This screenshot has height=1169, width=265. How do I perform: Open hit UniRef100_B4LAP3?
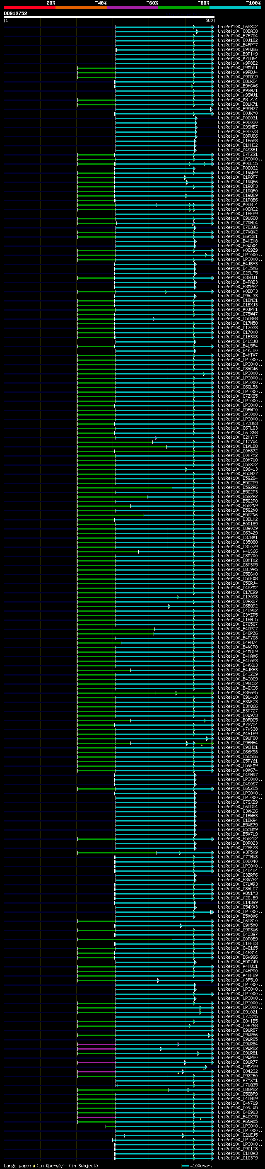coord(238,661)
